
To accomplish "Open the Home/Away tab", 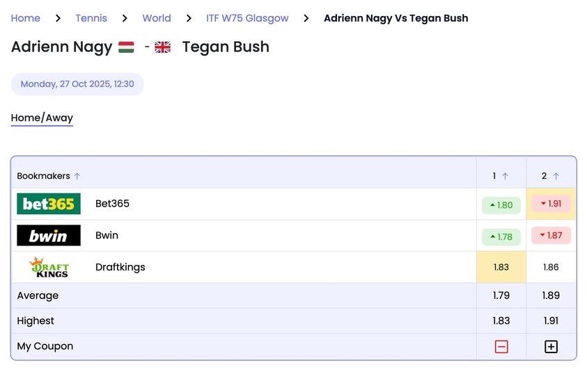I will click(42, 118).
